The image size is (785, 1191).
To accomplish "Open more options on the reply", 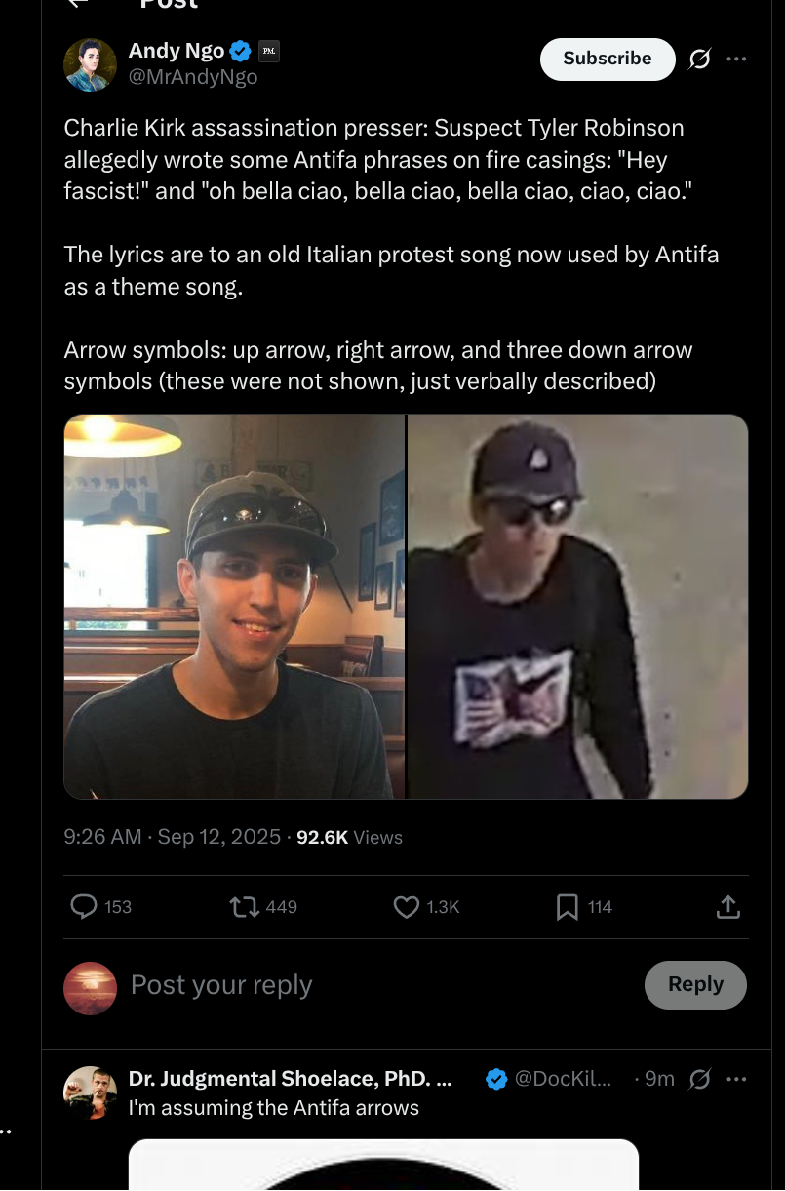I will point(737,1079).
